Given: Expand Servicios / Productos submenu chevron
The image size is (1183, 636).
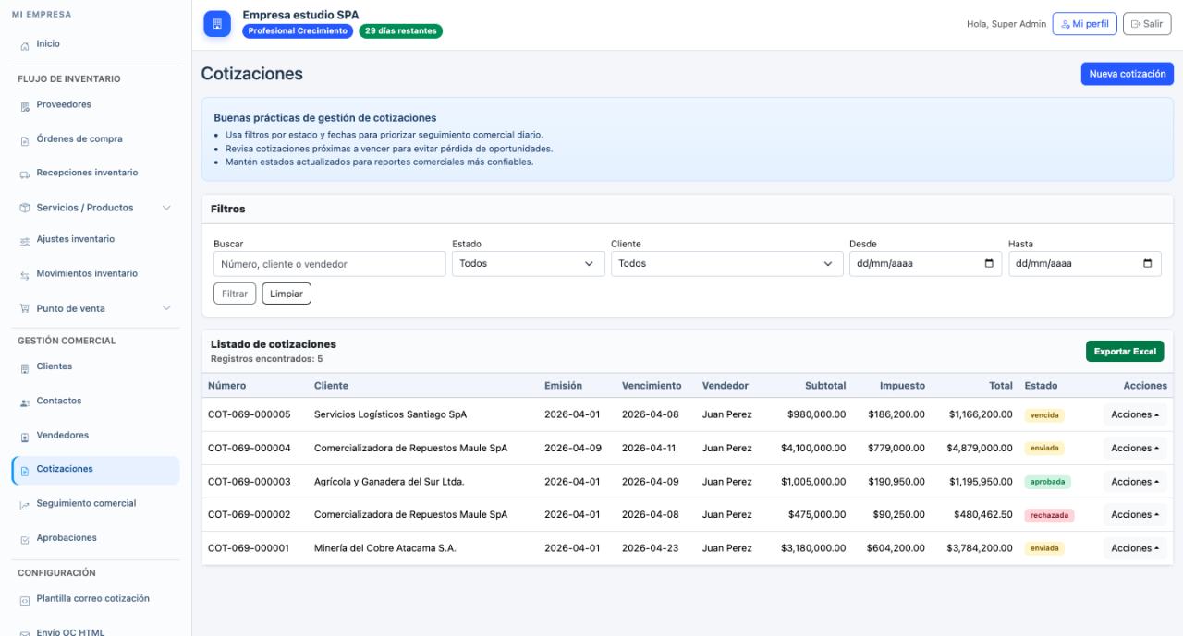Looking at the screenshot, I should tap(166, 208).
